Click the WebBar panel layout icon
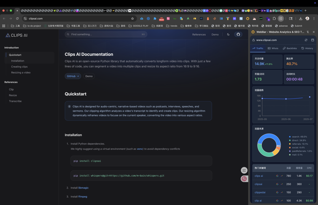Image resolution: width=318 pixels, height=205 pixels. [312, 40]
